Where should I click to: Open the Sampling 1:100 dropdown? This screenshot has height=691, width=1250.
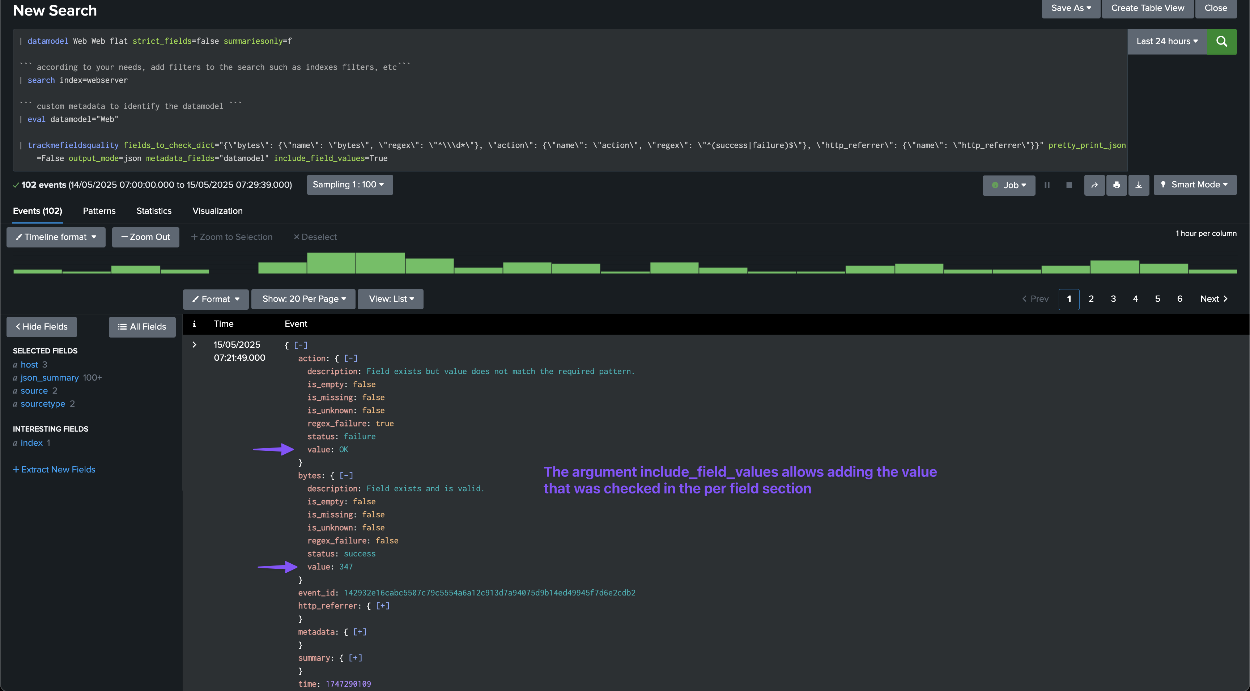(x=349, y=185)
